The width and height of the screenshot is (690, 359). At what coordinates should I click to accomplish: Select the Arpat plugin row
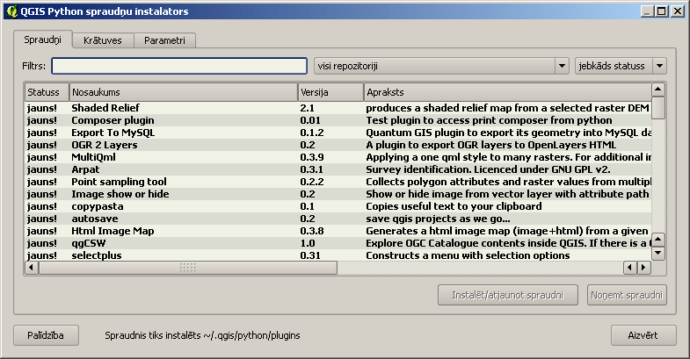tap(338, 169)
